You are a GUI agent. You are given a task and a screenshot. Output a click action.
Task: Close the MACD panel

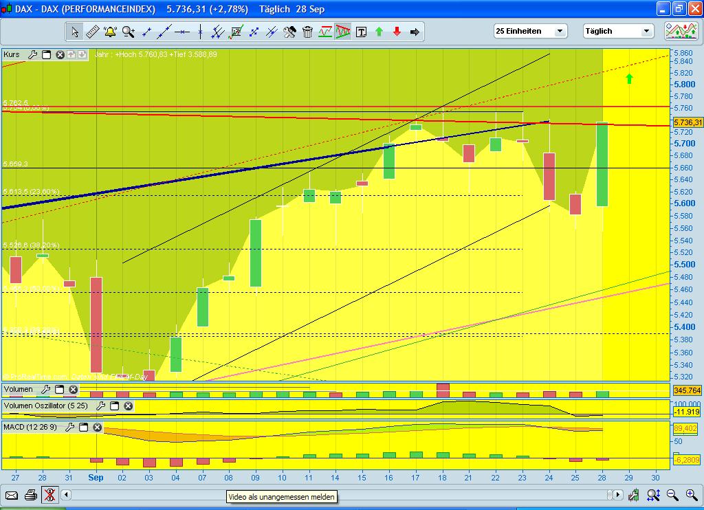pos(98,427)
